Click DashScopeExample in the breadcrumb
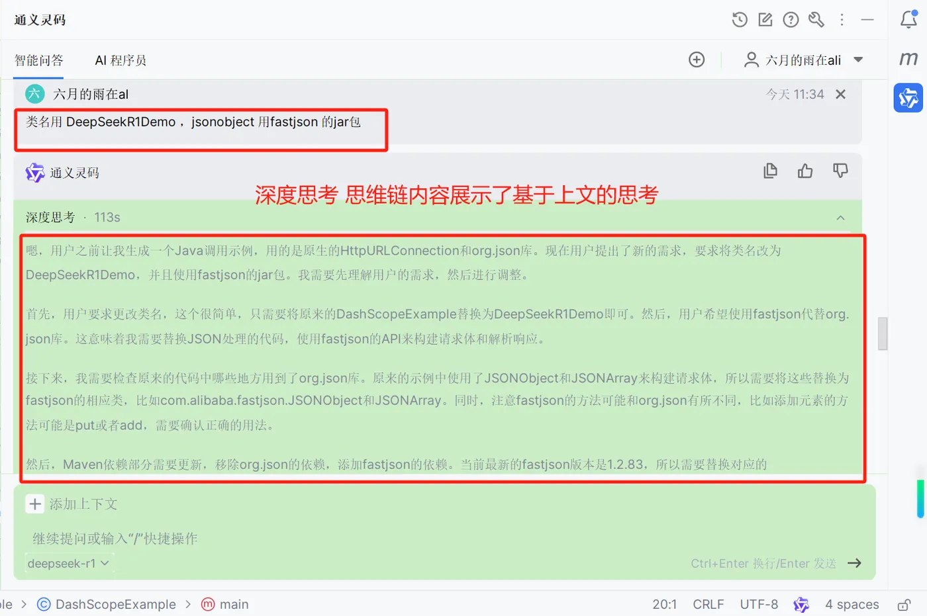The width and height of the screenshot is (927, 616). coord(107,604)
